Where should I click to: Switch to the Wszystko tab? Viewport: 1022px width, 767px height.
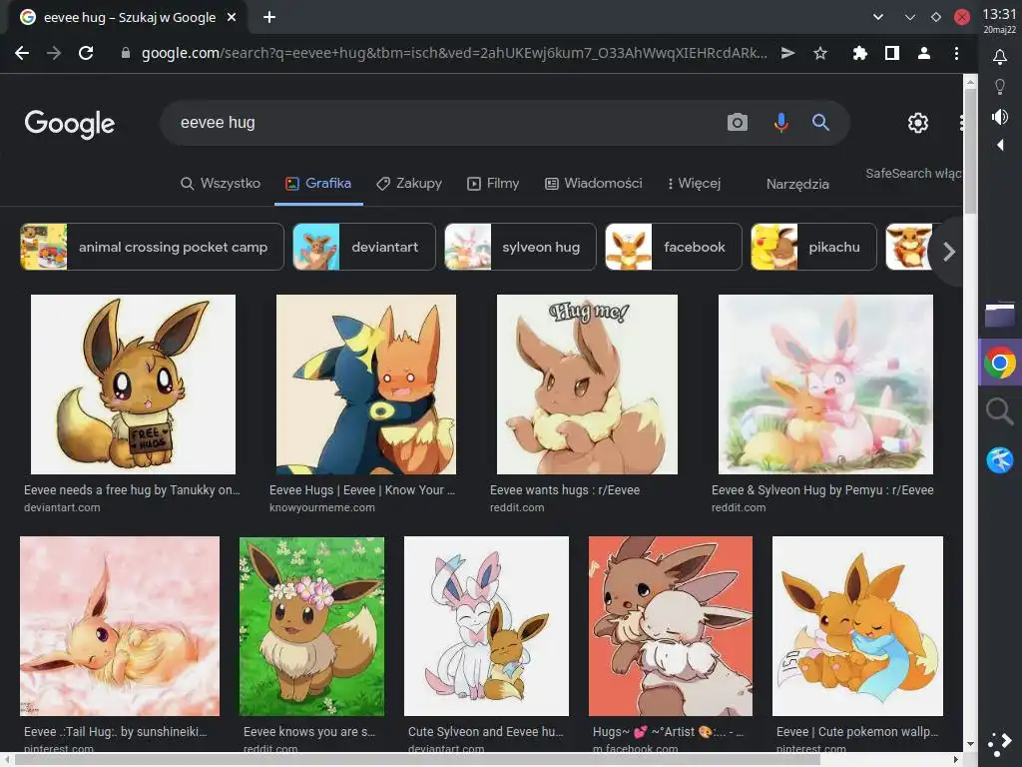[221, 184]
